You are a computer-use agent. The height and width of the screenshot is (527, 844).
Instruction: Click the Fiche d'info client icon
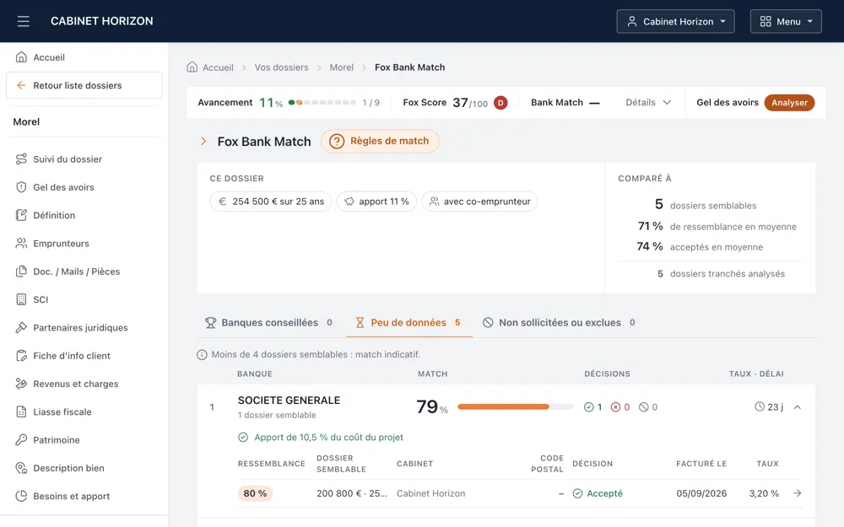21,356
